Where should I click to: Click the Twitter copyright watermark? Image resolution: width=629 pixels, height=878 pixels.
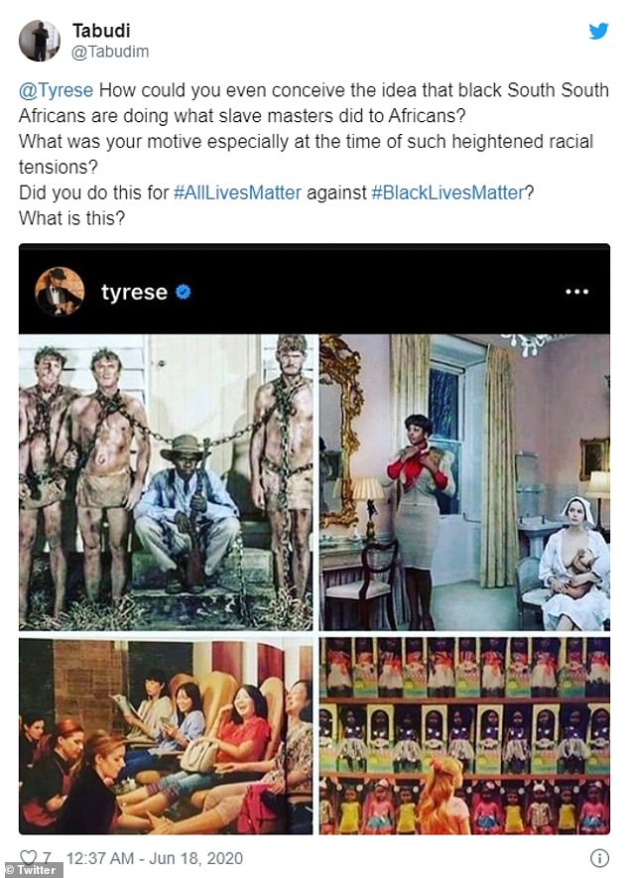point(32,870)
